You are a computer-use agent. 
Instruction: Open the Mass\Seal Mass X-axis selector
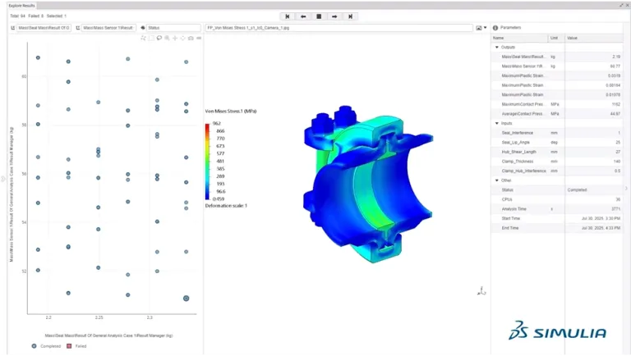point(44,28)
